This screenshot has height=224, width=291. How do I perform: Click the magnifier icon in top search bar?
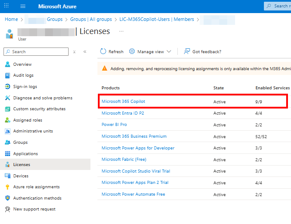[x=269, y=6]
